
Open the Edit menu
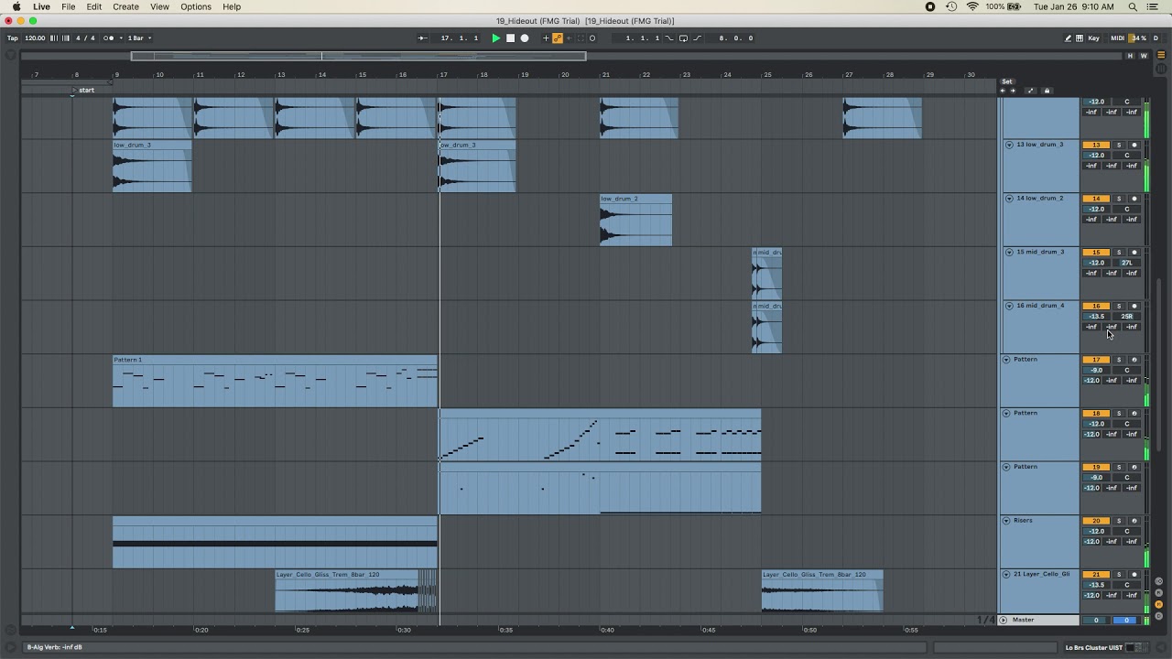[x=94, y=6]
